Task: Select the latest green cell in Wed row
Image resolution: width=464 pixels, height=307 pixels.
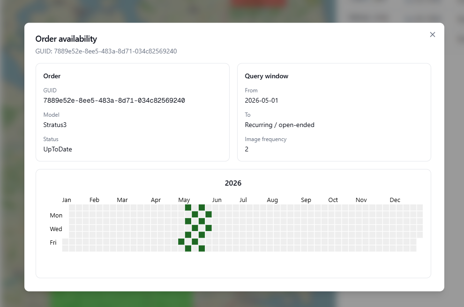Action: (208, 228)
